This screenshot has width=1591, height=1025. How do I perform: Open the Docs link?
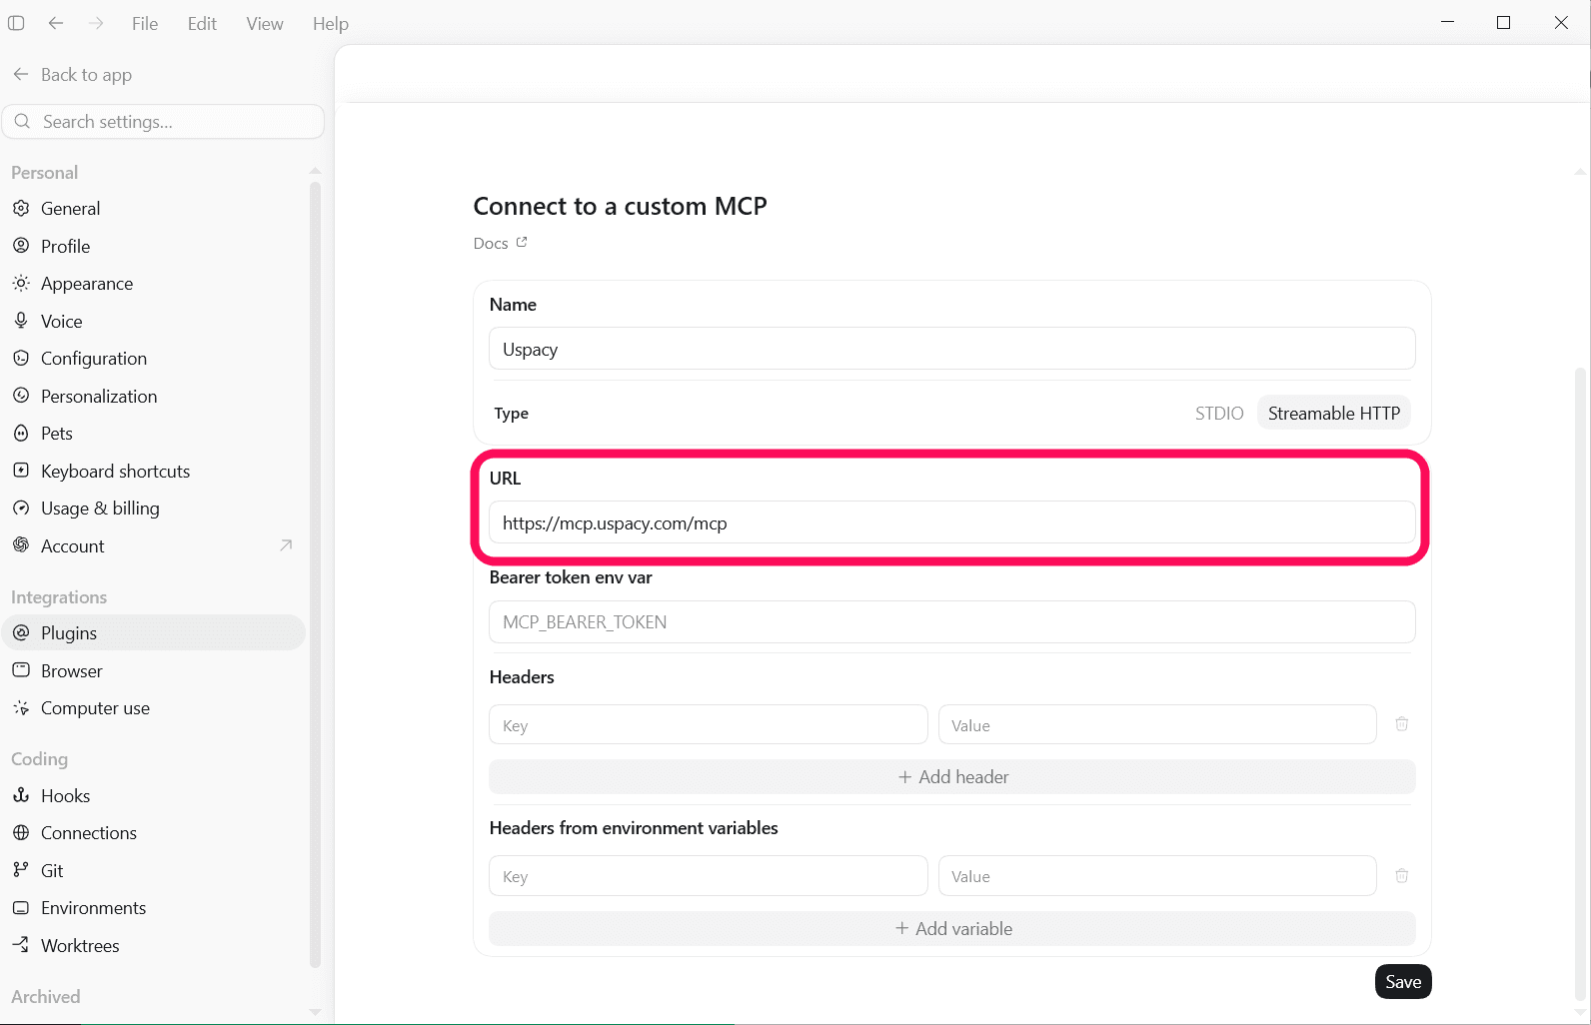pyautogui.click(x=500, y=243)
